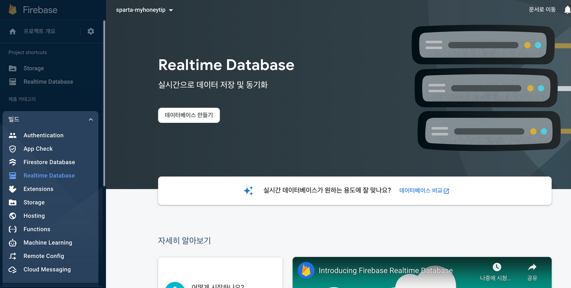
Task: Click the Realtime Database page heading
Action: tap(226, 65)
